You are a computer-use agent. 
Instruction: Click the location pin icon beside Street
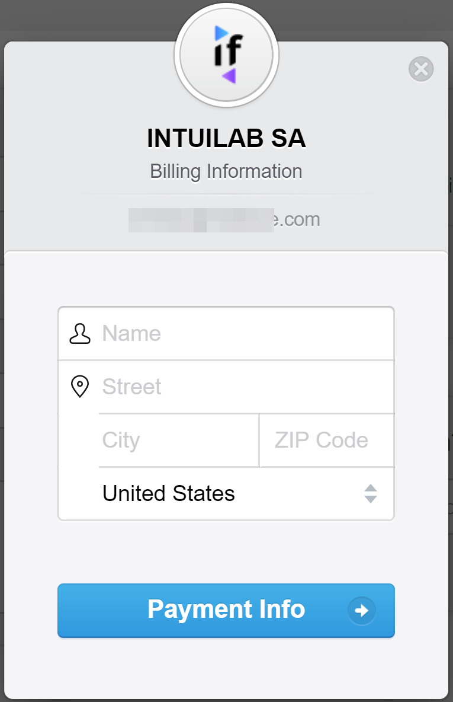click(80, 387)
